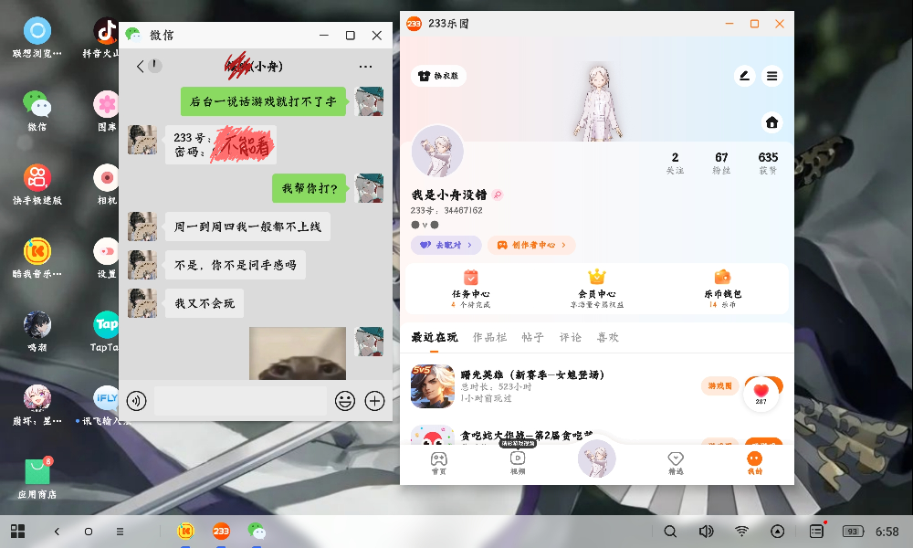This screenshot has height=548, width=913.
Task: Click the volume speaker icon in tray
Action: [706, 532]
